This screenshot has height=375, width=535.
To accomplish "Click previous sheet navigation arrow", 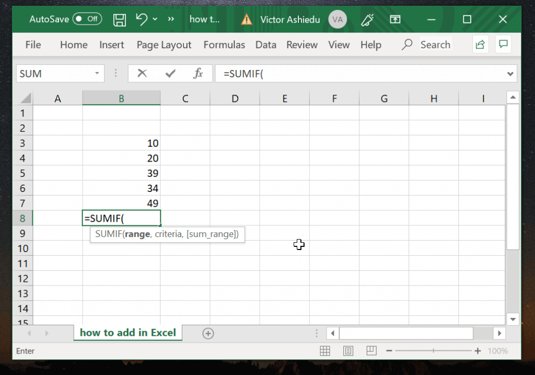I will click(29, 333).
